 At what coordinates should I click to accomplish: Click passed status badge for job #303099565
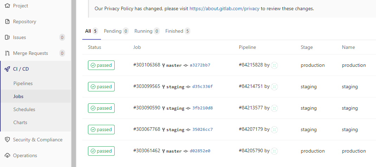pos(101,87)
